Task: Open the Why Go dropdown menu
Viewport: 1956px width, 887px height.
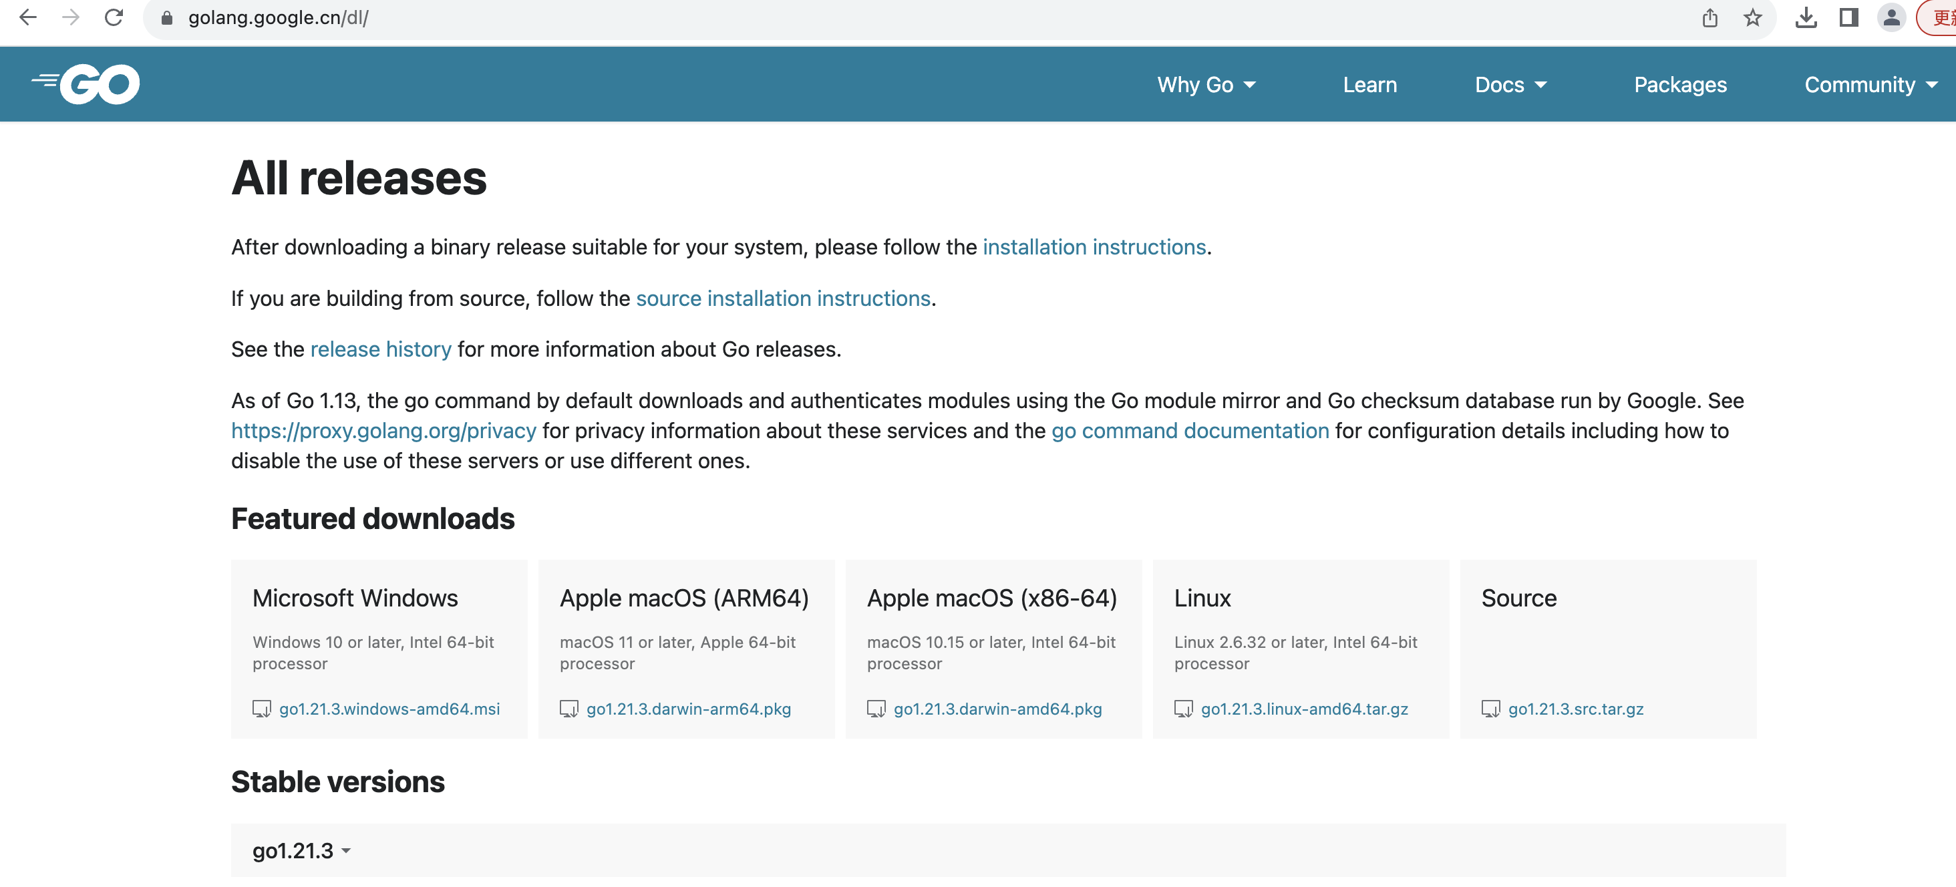Action: pyautogui.click(x=1206, y=84)
